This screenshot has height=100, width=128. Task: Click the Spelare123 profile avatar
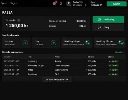coord(68,4)
